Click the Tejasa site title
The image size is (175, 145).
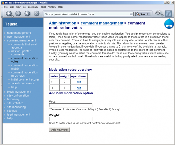(x=11, y=24)
